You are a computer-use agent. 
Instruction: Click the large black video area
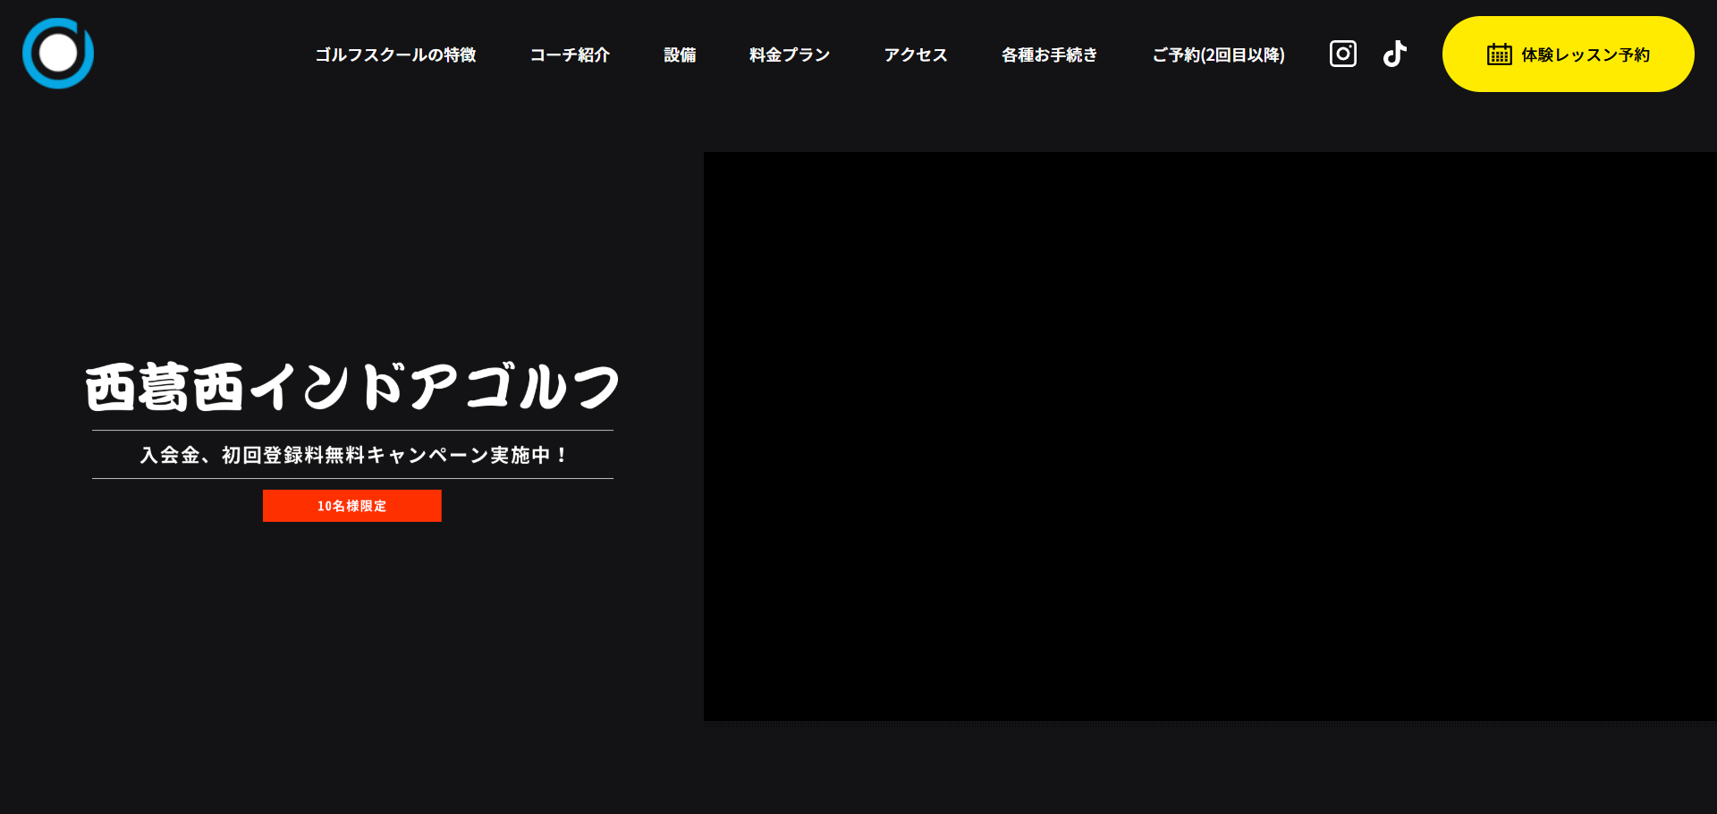tap(1209, 436)
